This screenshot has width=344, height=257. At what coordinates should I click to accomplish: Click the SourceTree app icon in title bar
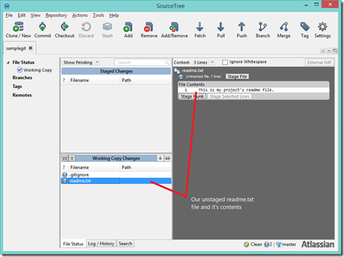[7, 5]
